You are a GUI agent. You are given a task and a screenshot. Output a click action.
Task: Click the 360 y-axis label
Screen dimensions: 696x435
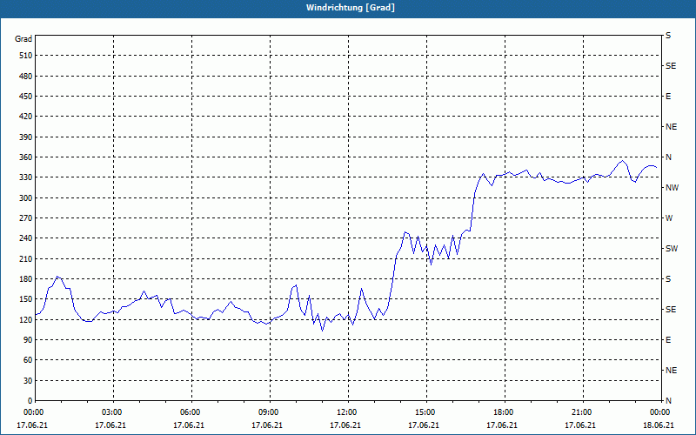(26, 157)
